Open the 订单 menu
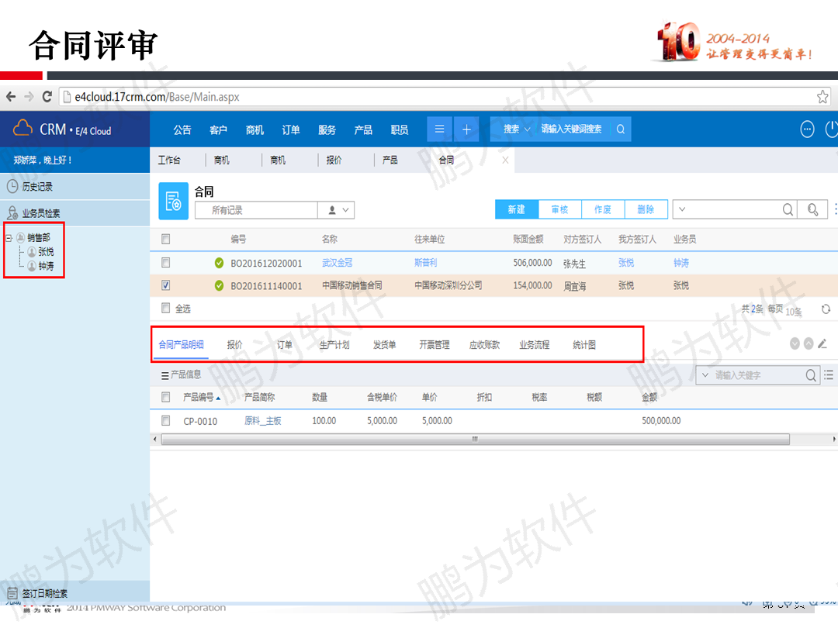 pyautogui.click(x=291, y=129)
